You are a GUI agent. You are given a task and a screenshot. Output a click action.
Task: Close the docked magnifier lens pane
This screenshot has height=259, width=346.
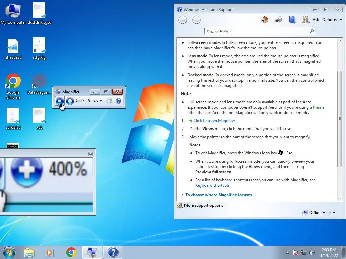pyautogui.click(x=90, y=154)
